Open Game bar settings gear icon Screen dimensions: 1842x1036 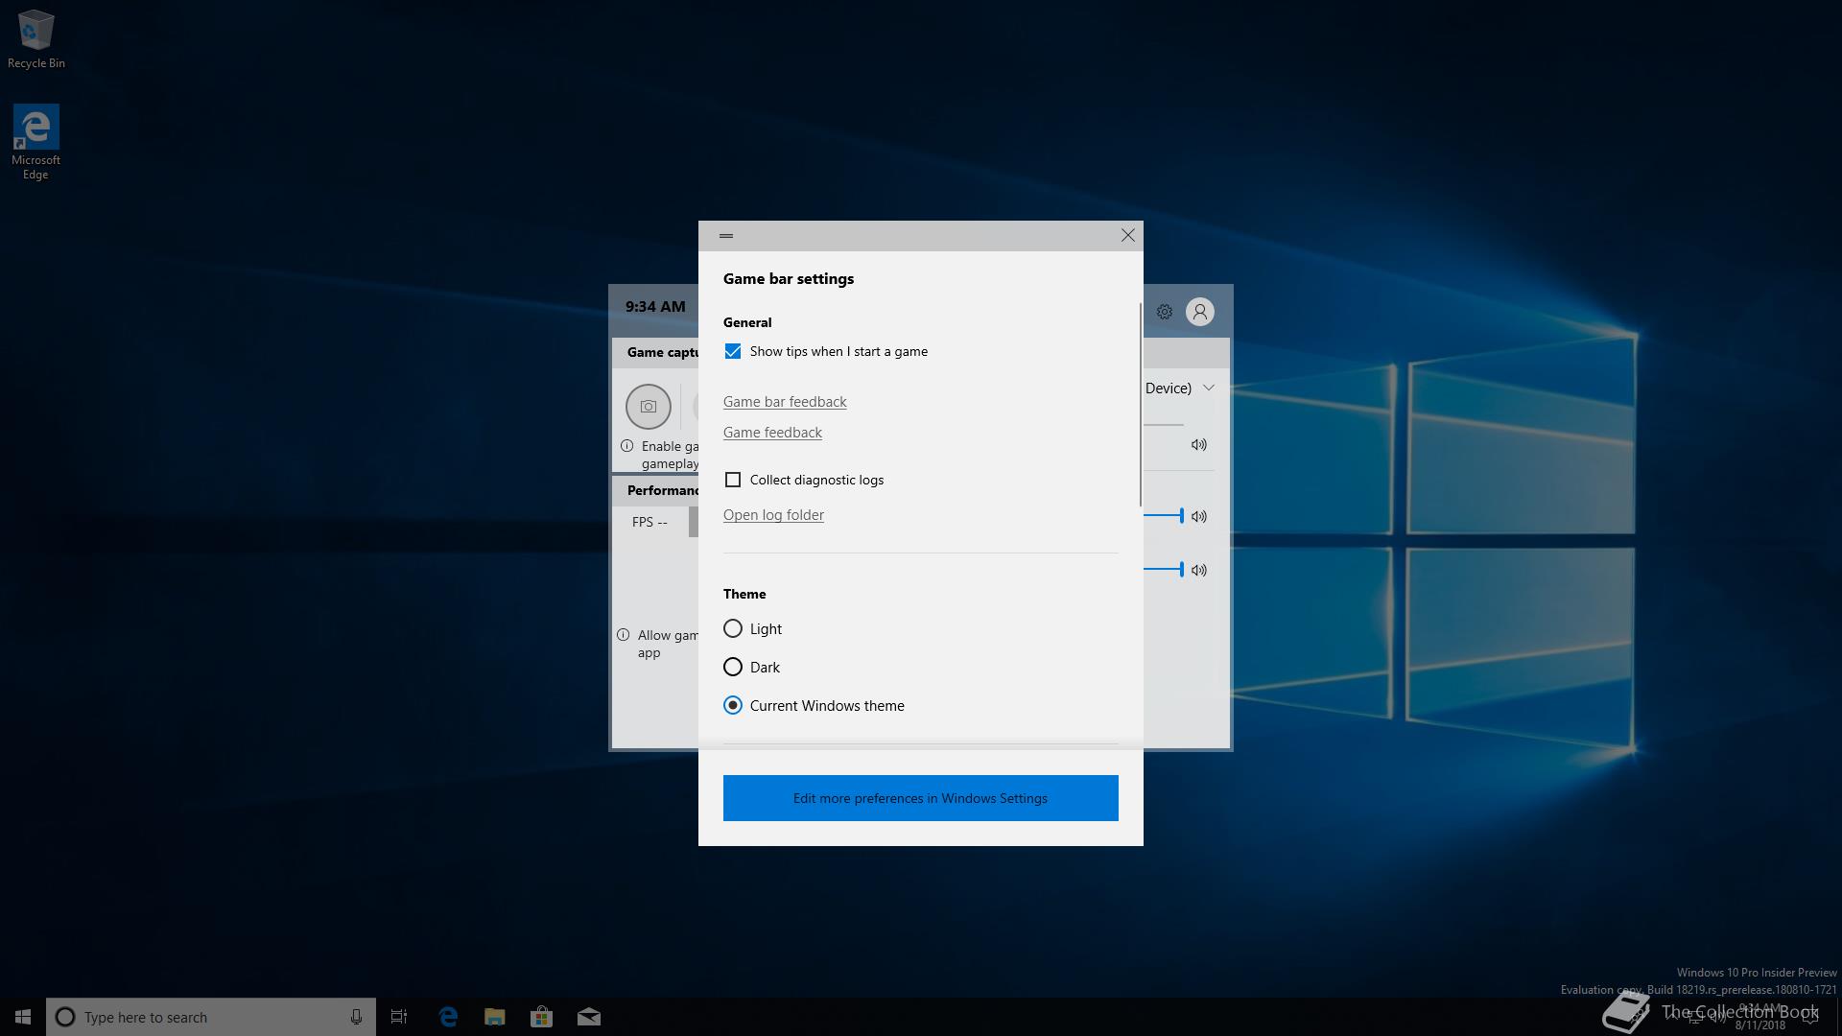pos(1164,312)
